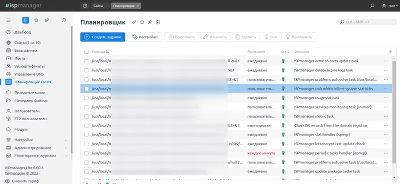Screen dimensions: 400x184
Task: Click the root user avatar icon
Action: (x=384, y=5)
